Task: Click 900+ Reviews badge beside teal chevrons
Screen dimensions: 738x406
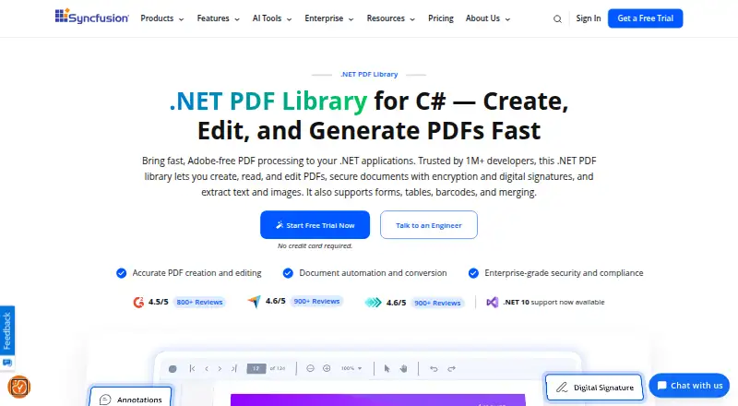Action: (x=437, y=303)
